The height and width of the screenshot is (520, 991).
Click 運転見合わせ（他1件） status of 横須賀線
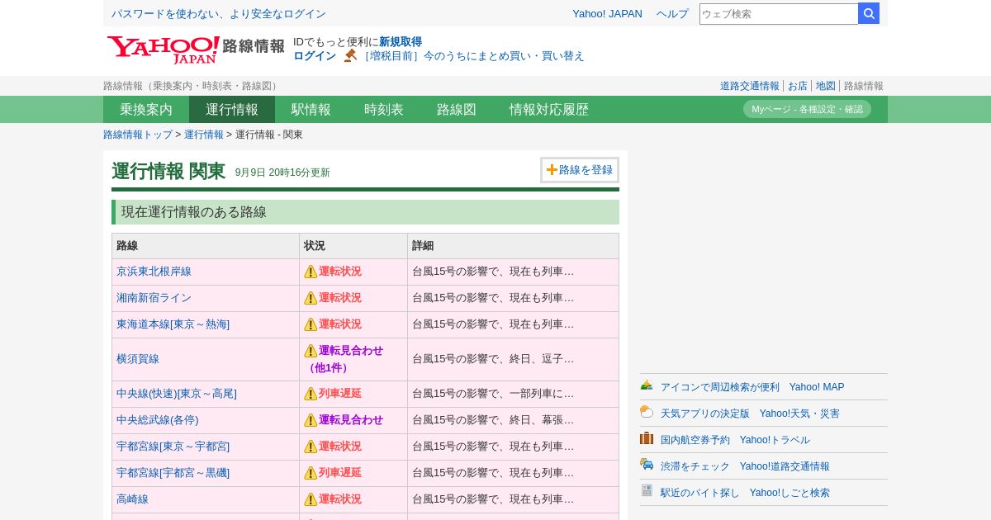pos(344,359)
